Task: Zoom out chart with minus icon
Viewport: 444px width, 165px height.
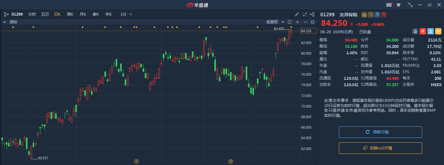Action: pyautogui.click(x=305, y=22)
